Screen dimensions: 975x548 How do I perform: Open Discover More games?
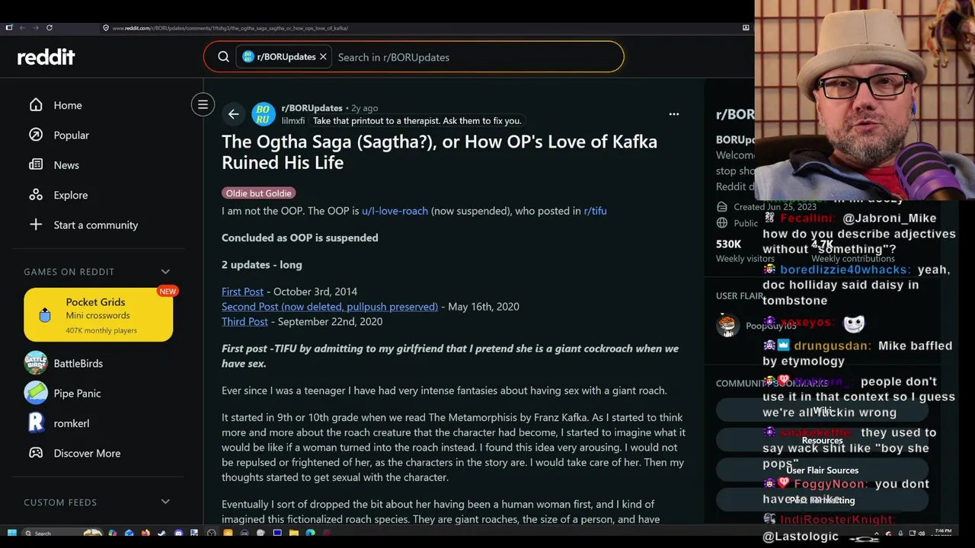pyautogui.click(x=86, y=453)
